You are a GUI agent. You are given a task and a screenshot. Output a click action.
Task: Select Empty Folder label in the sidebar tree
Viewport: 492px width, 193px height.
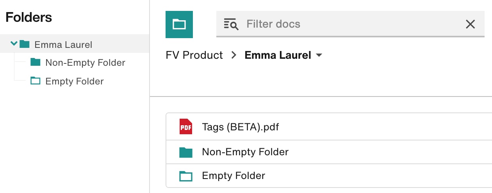[x=74, y=81]
